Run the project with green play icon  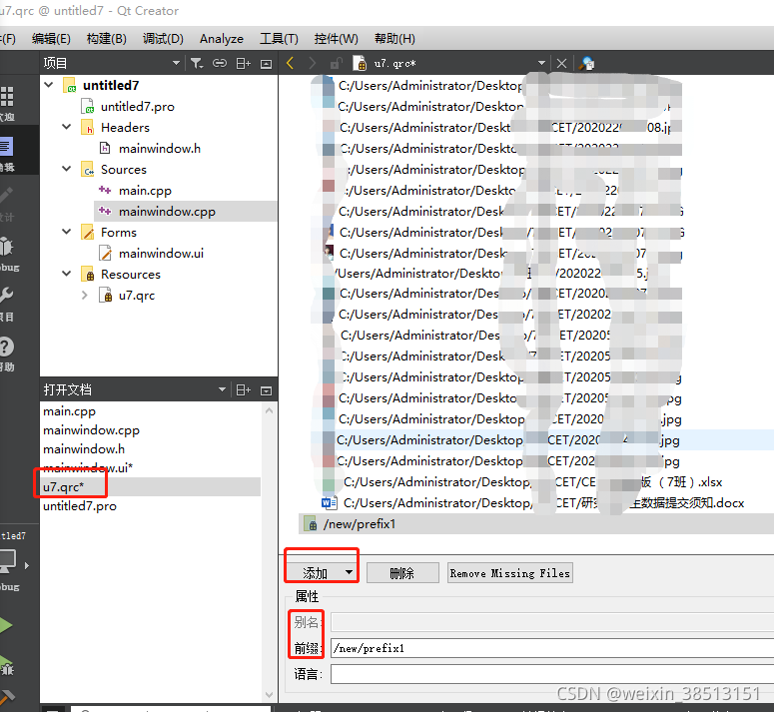pyautogui.click(x=6, y=626)
